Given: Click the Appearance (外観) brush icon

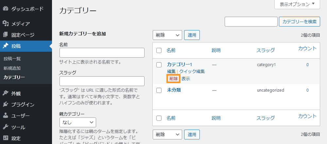Looking at the screenshot, I should (x=6, y=93).
